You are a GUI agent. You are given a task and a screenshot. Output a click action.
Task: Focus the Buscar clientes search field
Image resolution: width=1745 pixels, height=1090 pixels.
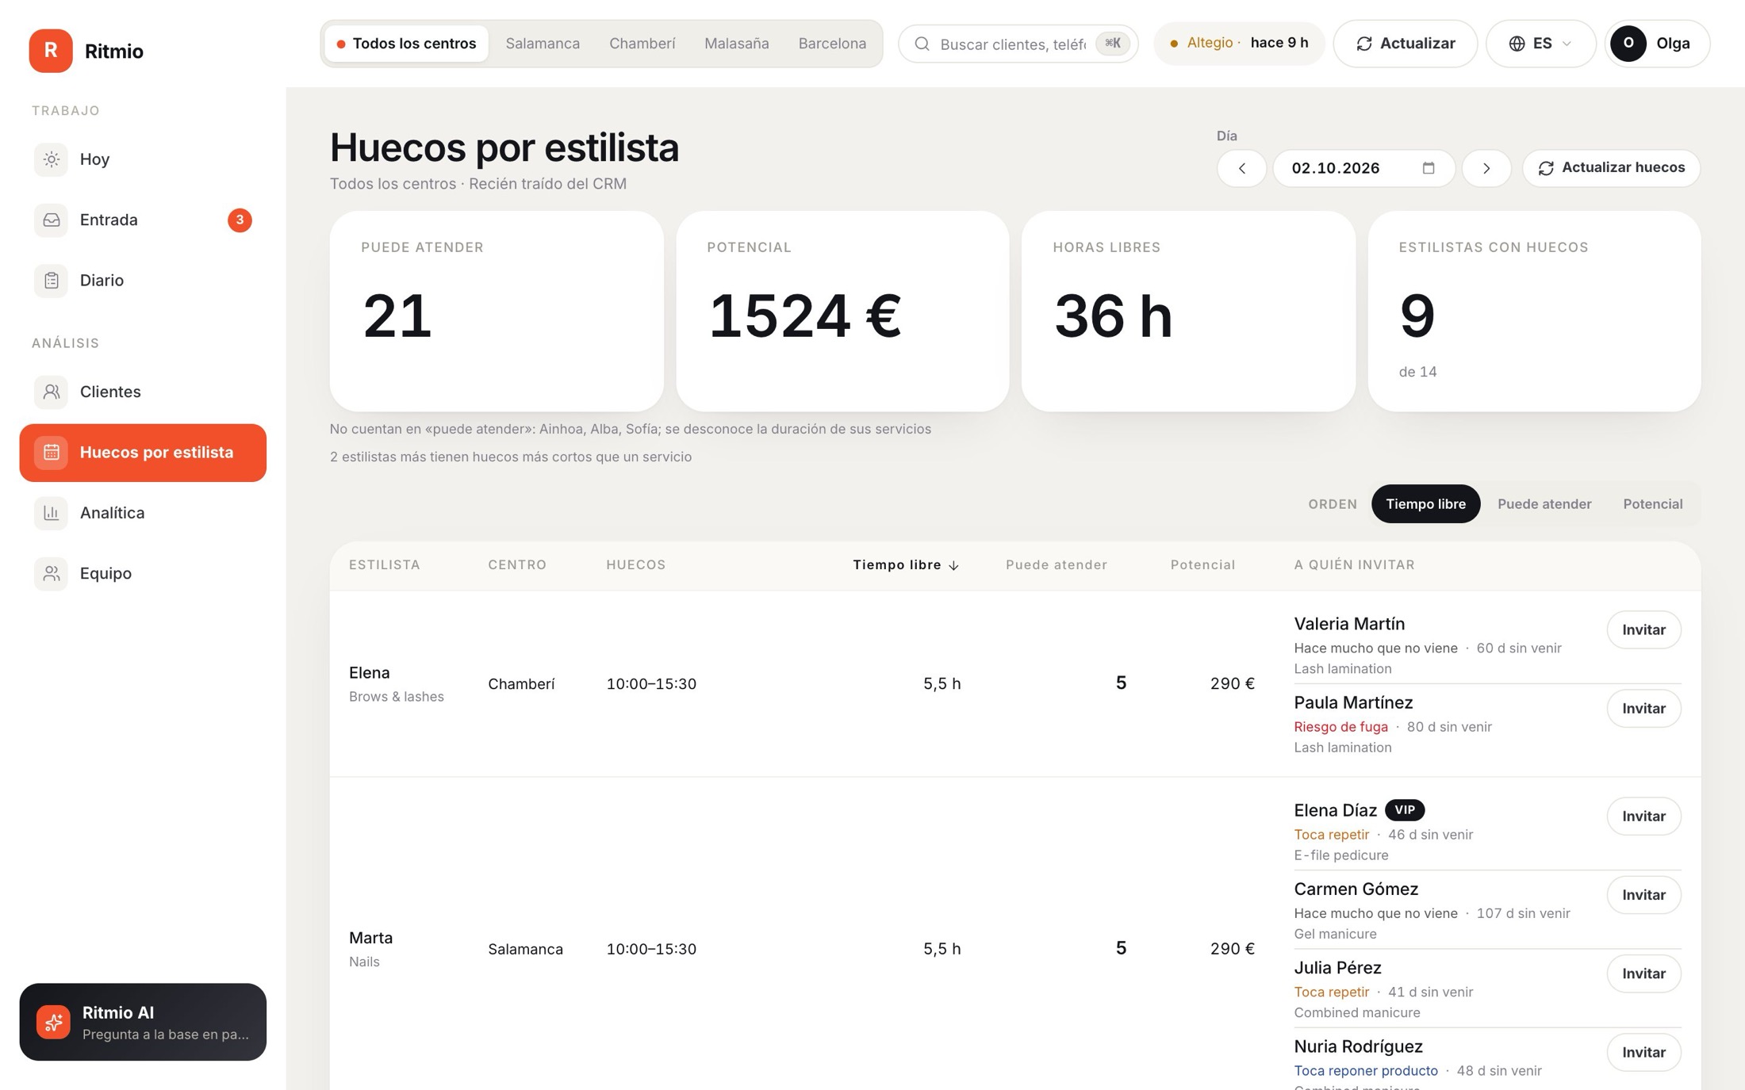(1018, 44)
